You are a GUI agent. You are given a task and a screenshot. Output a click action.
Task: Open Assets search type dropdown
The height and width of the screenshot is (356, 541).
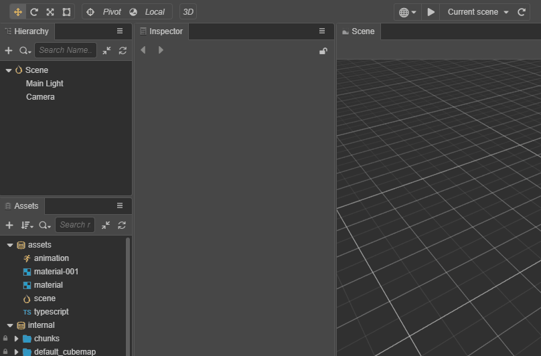[x=45, y=226]
